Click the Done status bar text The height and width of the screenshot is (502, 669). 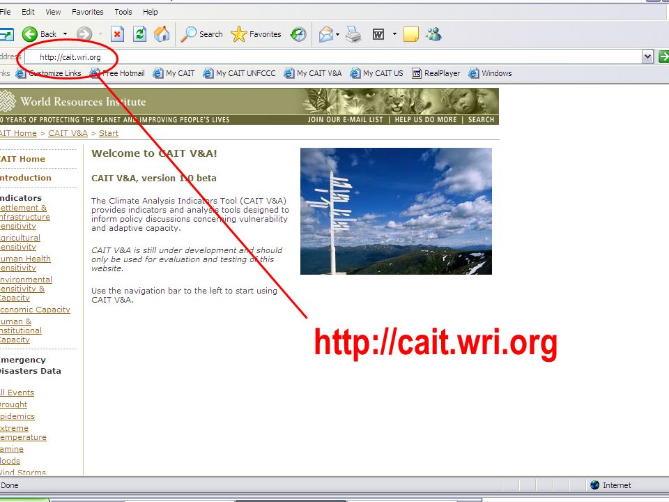click(x=9, y=485)
